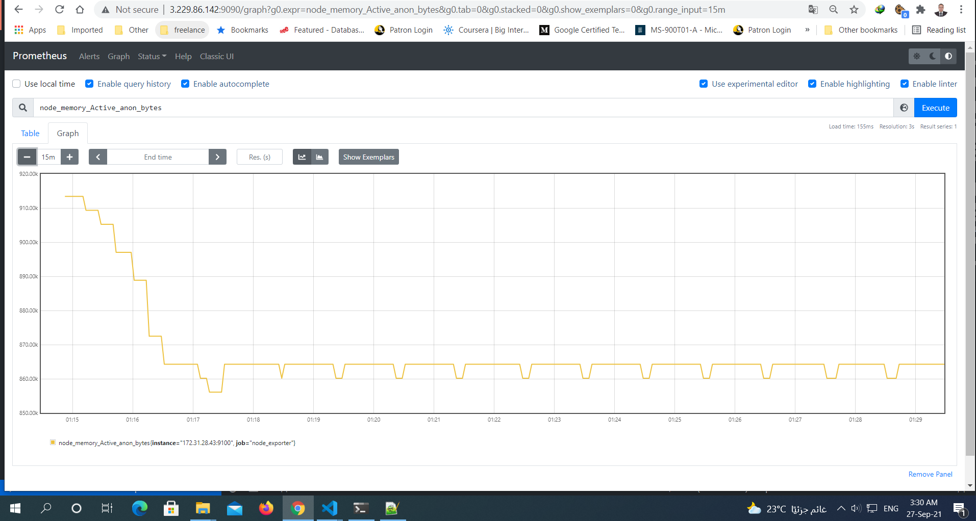Click the auto theme contrast icon

948,56
